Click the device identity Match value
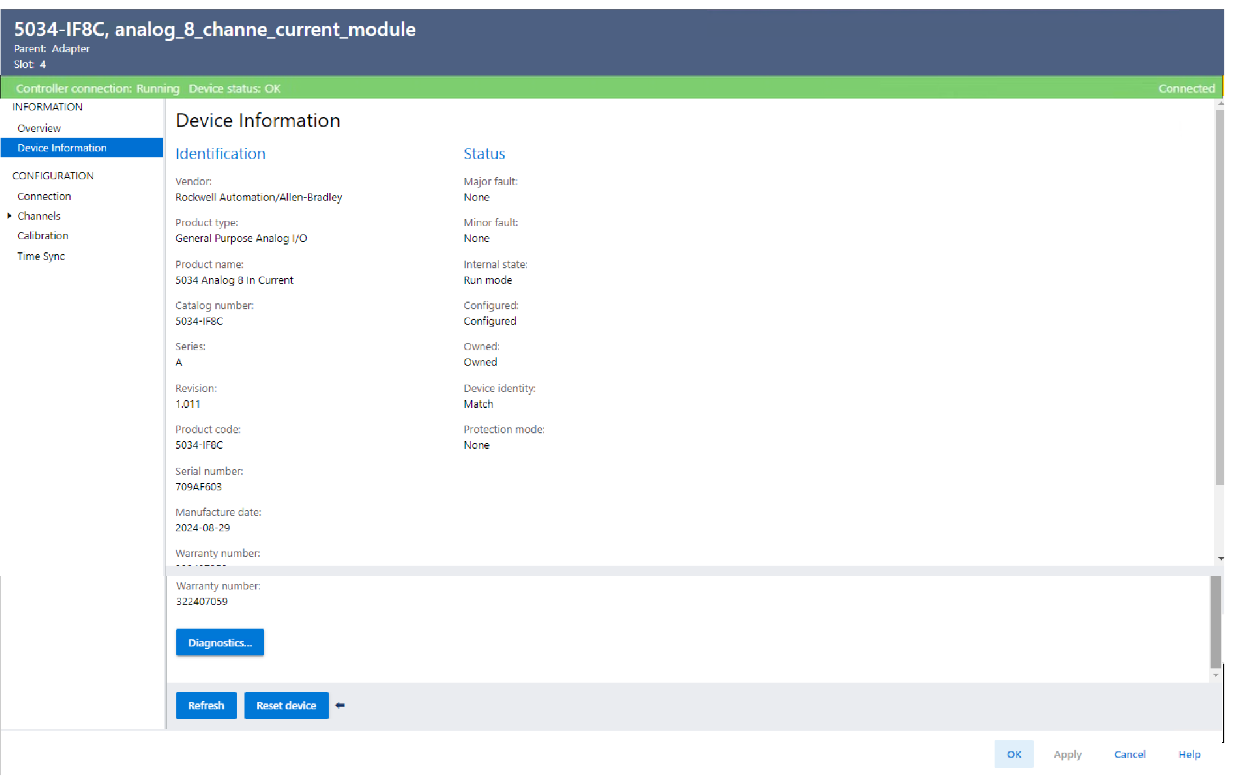This screenshot has width=1248, height=780. [x=478, y=404]
